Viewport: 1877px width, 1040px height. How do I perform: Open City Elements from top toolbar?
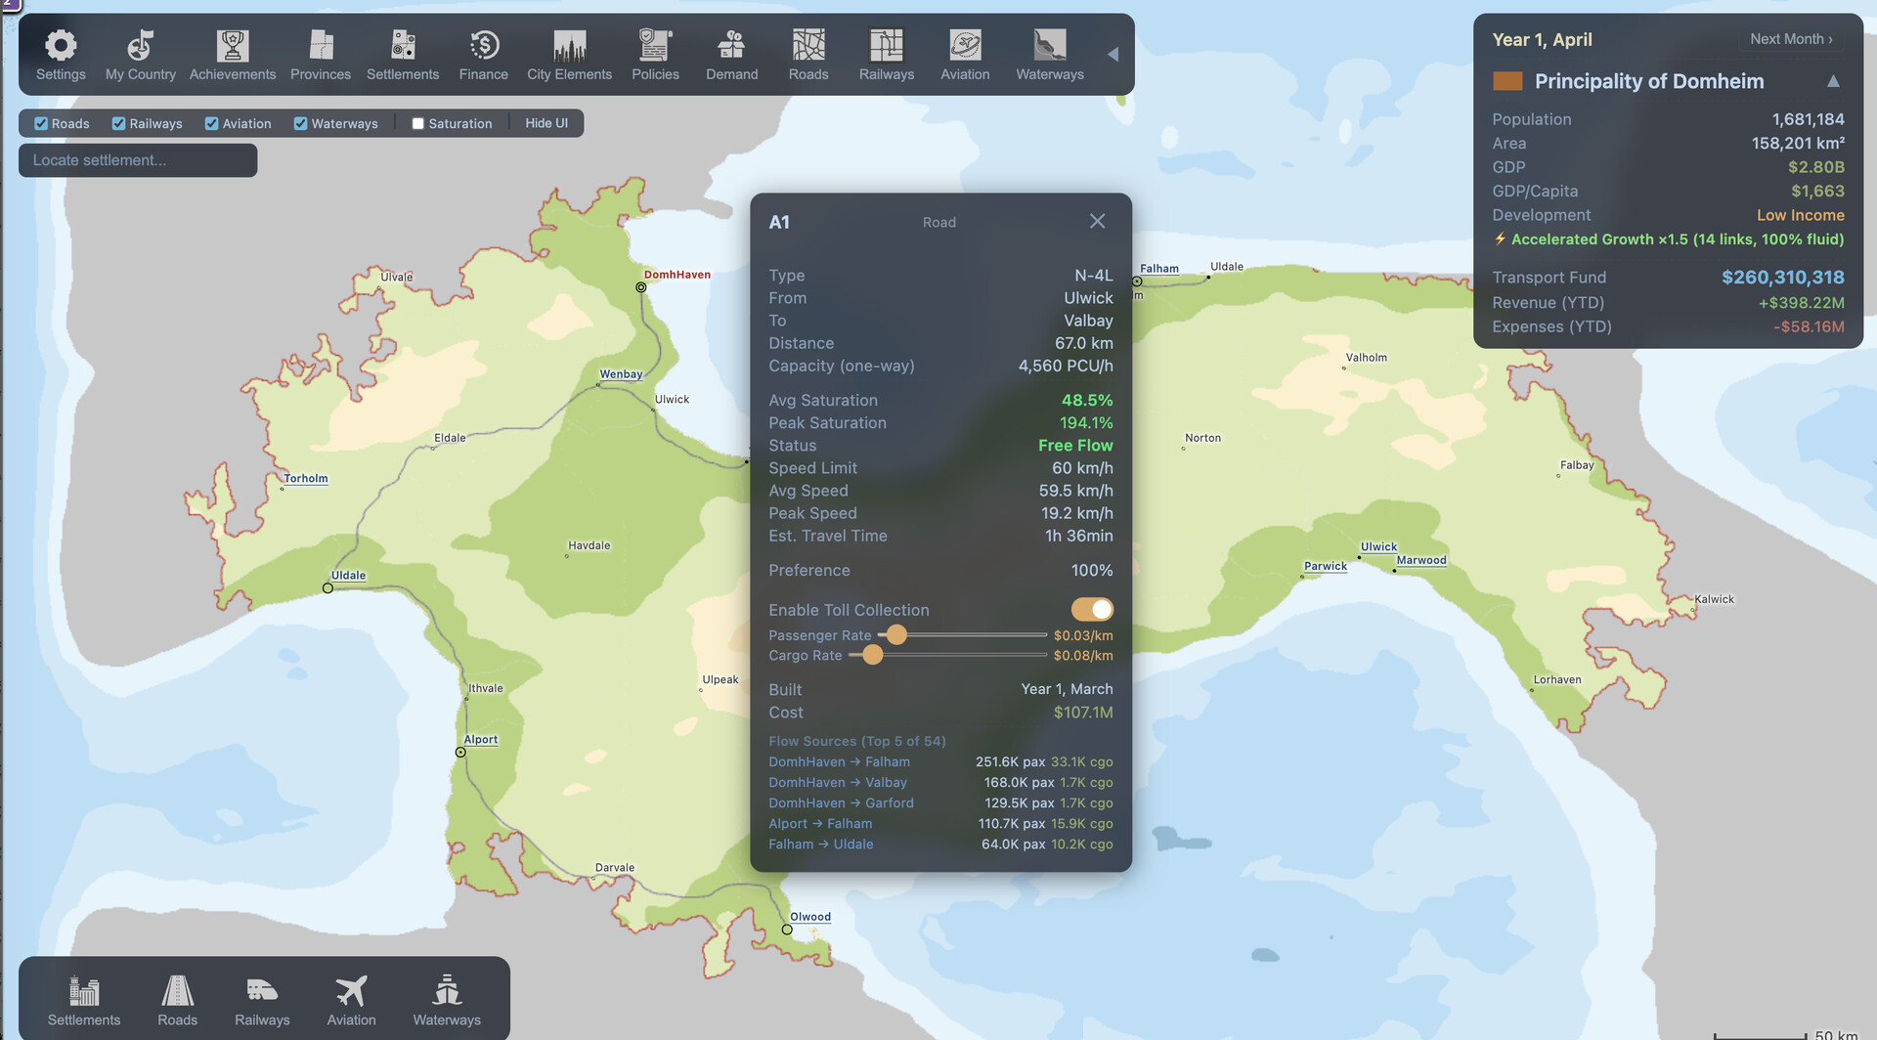569,46
